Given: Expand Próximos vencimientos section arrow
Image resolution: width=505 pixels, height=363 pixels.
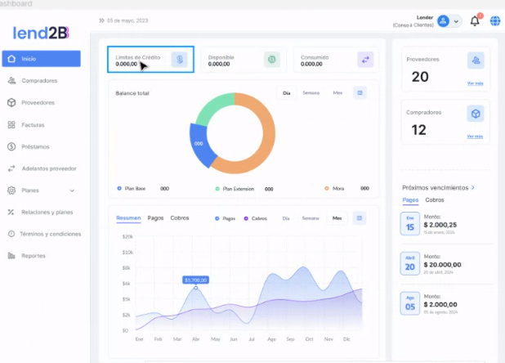Looking at the screenshot, I should (472, 187).
